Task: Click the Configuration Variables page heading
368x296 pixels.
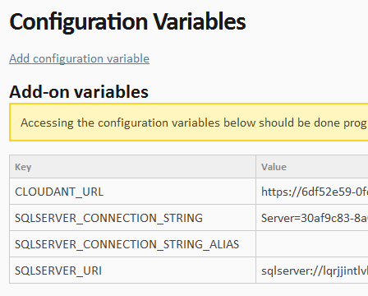Action: point(127,22)
